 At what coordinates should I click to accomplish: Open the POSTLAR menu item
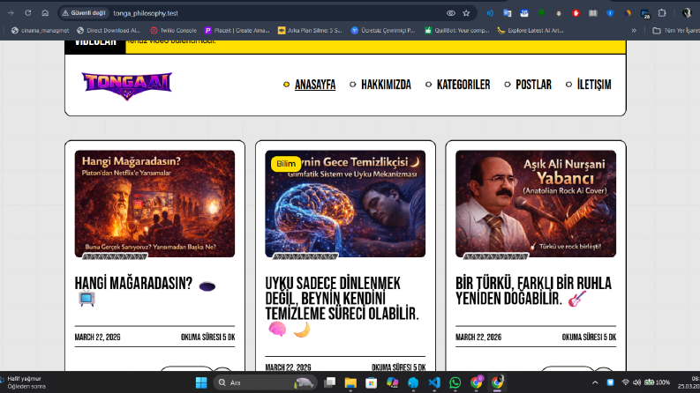click(533, 85)
